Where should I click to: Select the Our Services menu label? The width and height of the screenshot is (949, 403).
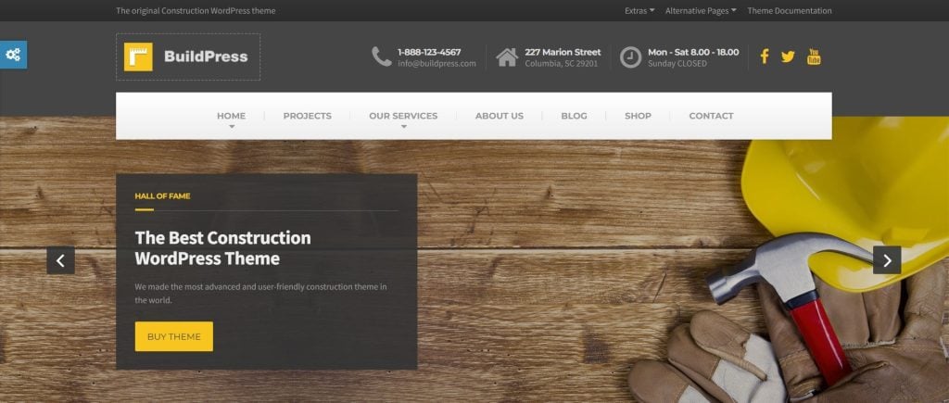(x=403, y=116)
